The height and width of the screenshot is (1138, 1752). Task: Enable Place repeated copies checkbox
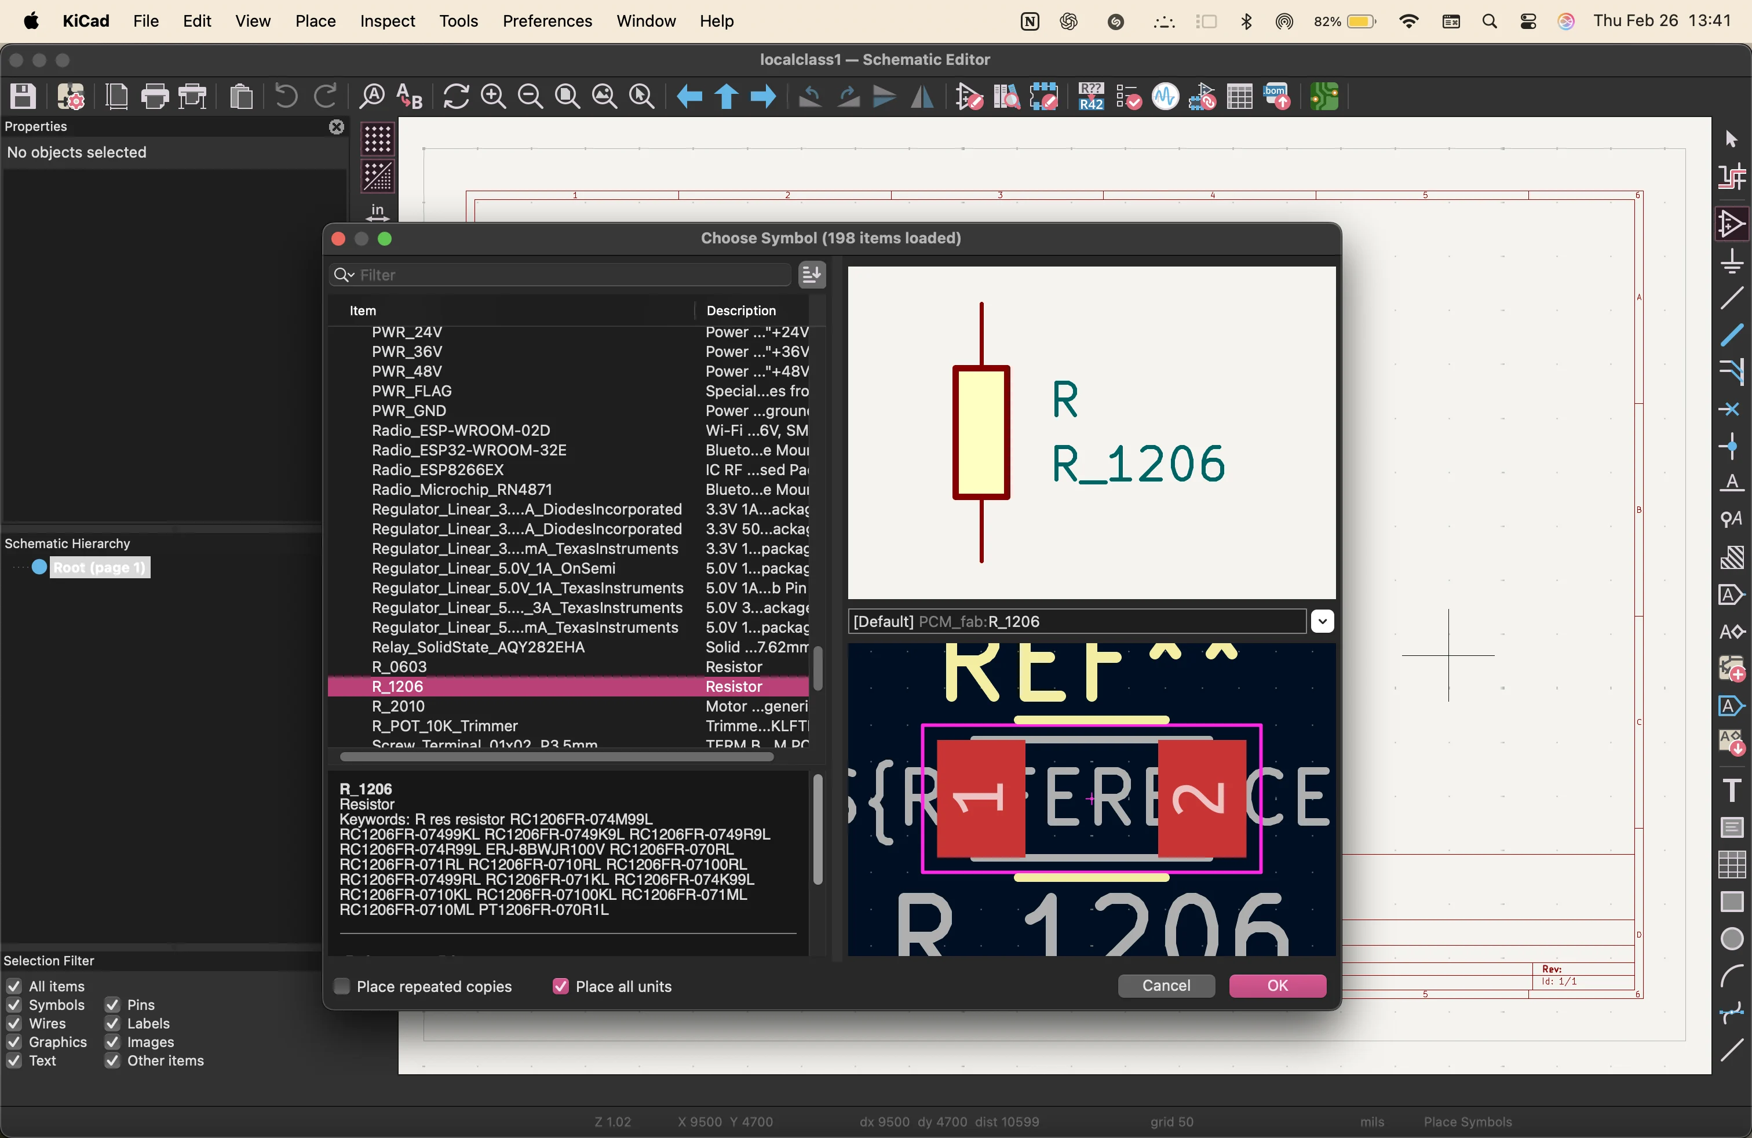click(342, 986)
